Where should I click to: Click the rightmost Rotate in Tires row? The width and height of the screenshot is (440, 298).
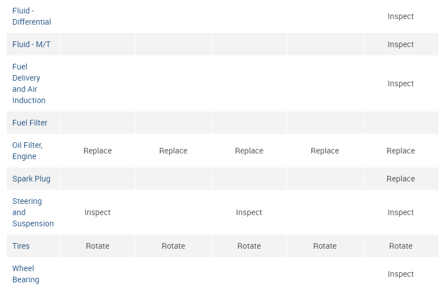pyautogui.click(x=401, y=246)
